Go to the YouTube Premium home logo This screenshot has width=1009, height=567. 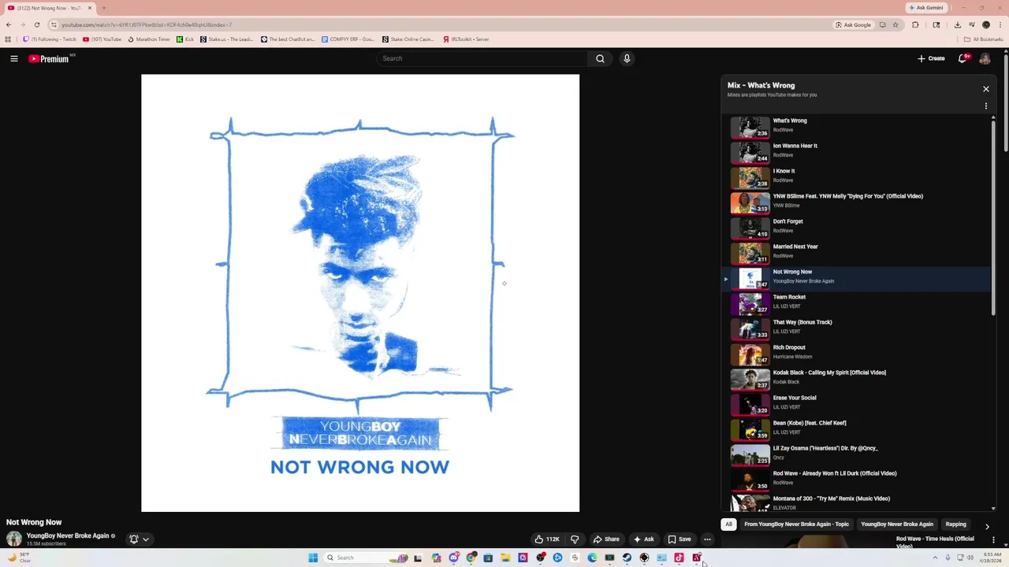[x=50, y=58]
